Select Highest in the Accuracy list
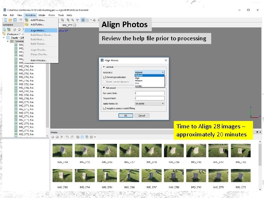The width and height of the screenshot is (264, 198). click(x=149, y=76)
